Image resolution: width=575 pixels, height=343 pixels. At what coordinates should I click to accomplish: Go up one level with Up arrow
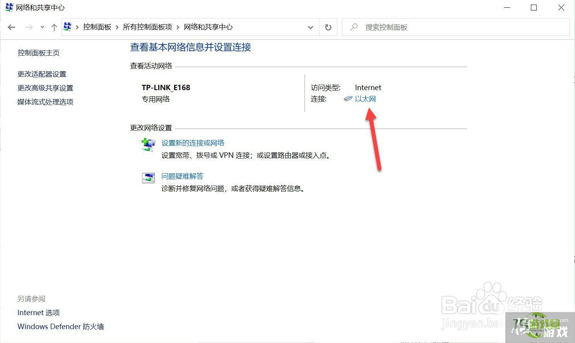(54, 27)
